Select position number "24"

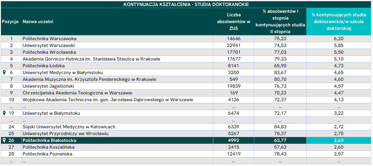pyautogui.click(x=11, y=127)
